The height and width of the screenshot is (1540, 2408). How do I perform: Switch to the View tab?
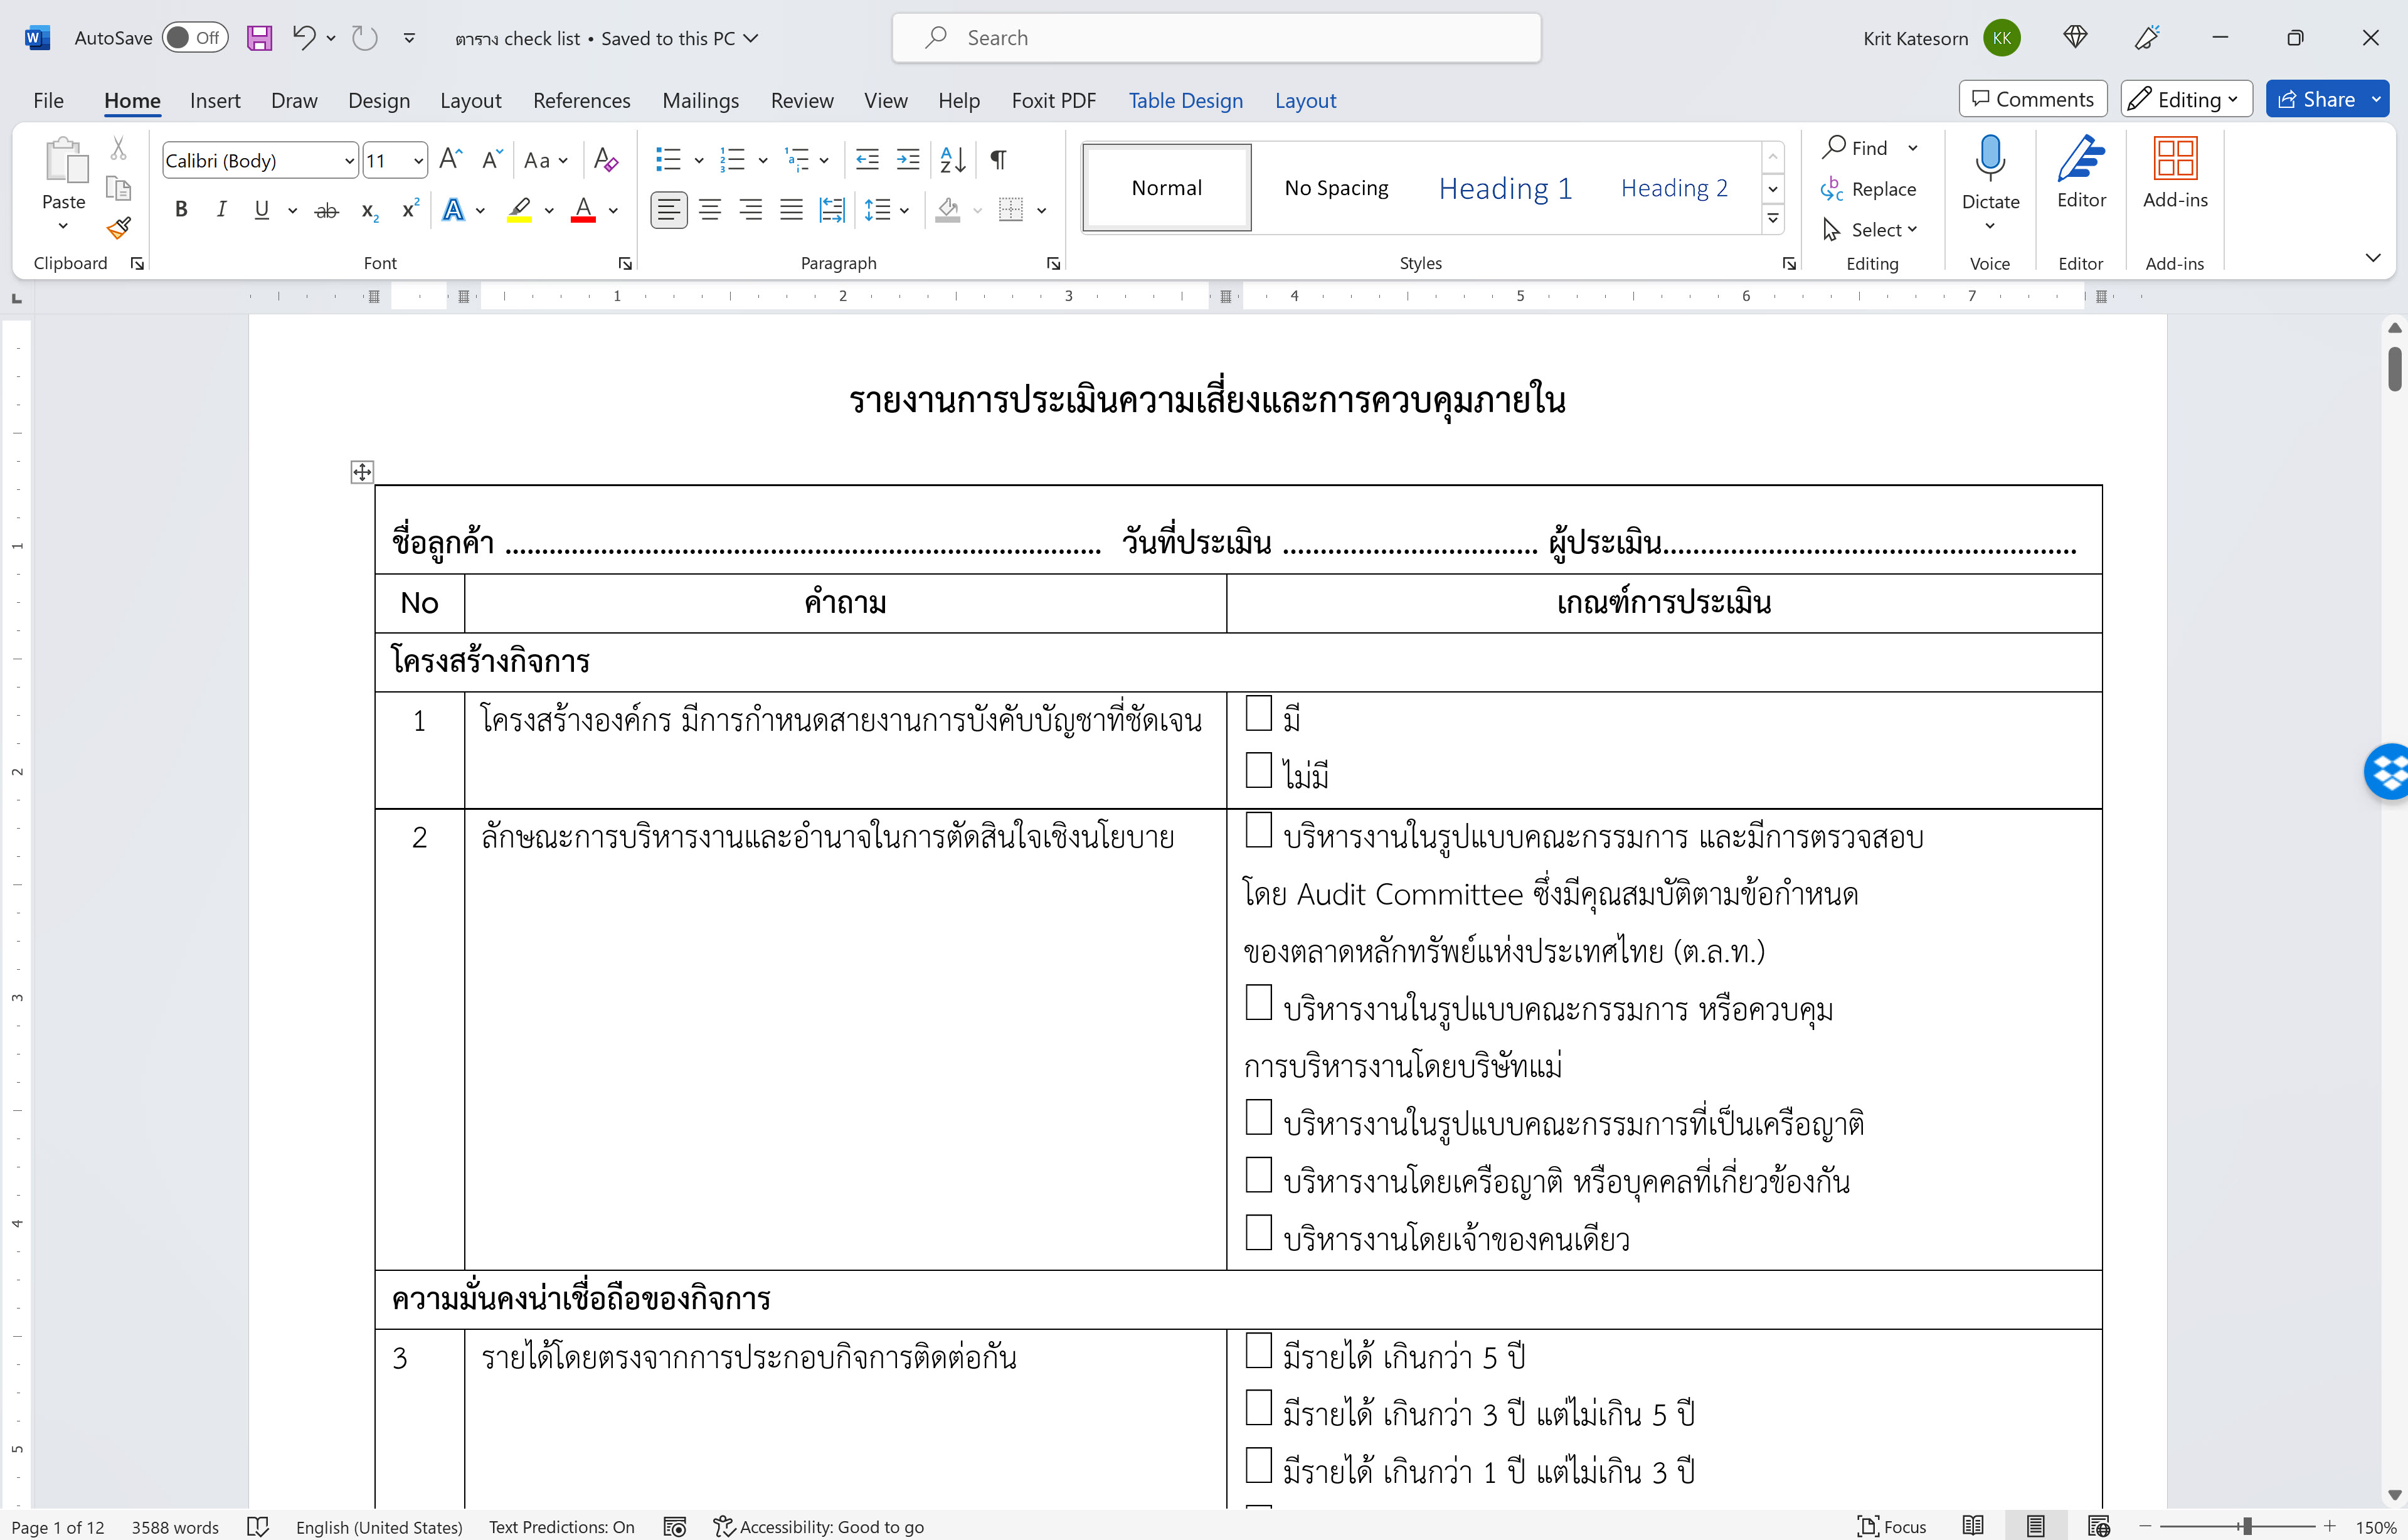tap(885, 100)
